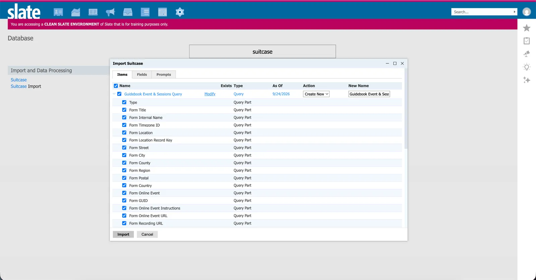Open the Reader open-book icon
The width and height of the screenshot is (536, 280).
coord(93,12)
